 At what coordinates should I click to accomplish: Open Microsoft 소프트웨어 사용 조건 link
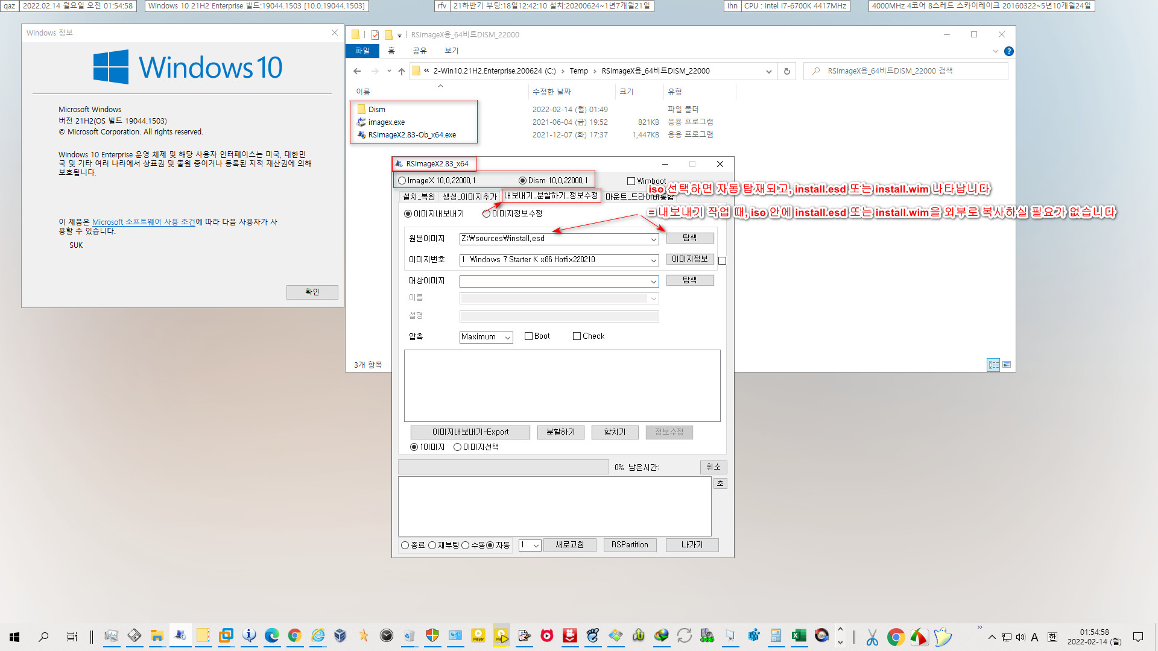(x=144, y=222)
